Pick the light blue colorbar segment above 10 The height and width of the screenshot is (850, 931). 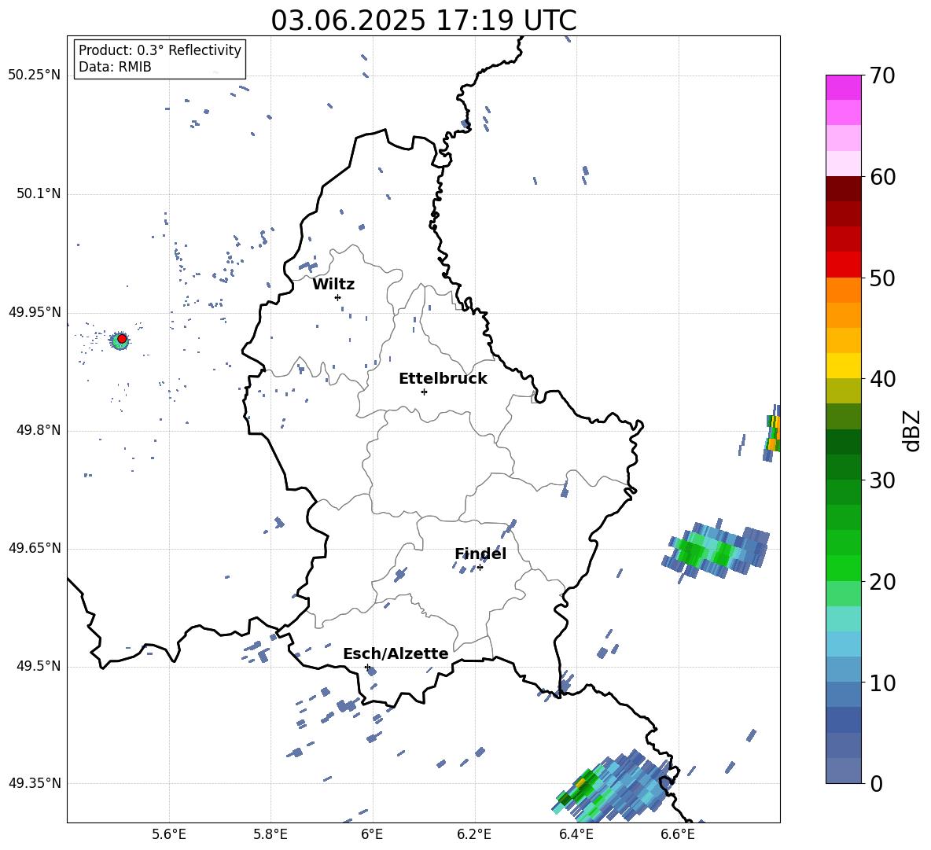(843, 669)
